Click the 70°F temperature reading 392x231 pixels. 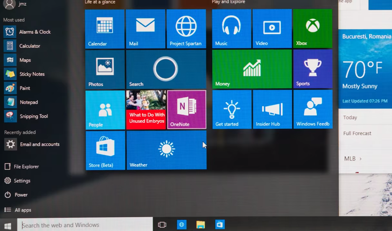(x=363, y=70)
